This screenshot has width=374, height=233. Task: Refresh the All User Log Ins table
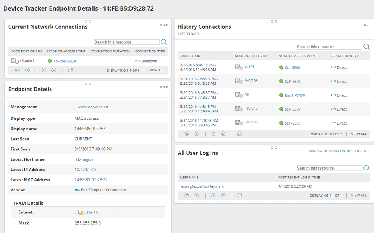point(240,195)
